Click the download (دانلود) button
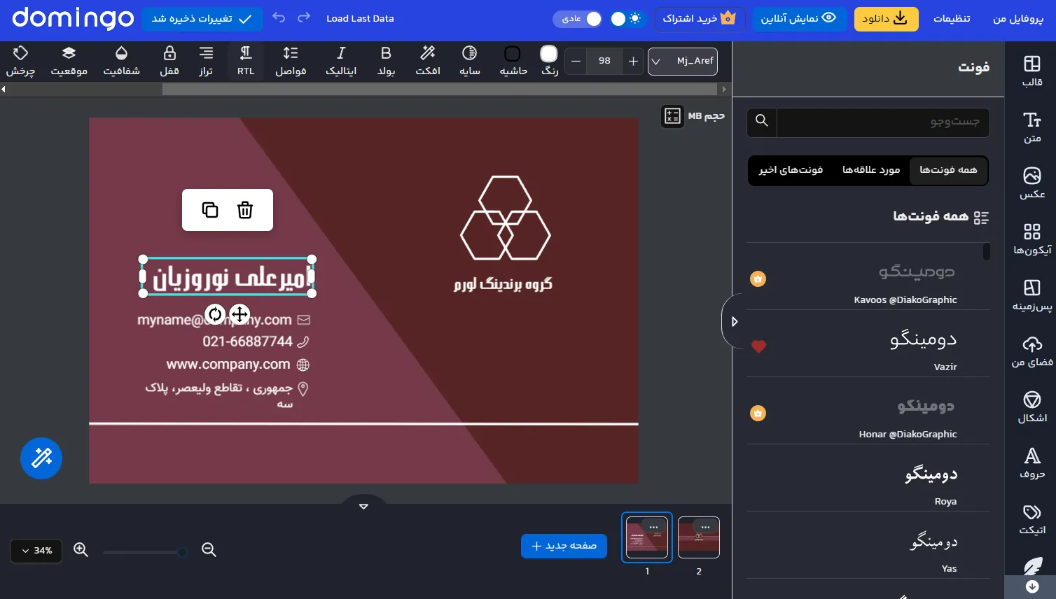This screenshot has width=1056, height=599. coord(886,19)
